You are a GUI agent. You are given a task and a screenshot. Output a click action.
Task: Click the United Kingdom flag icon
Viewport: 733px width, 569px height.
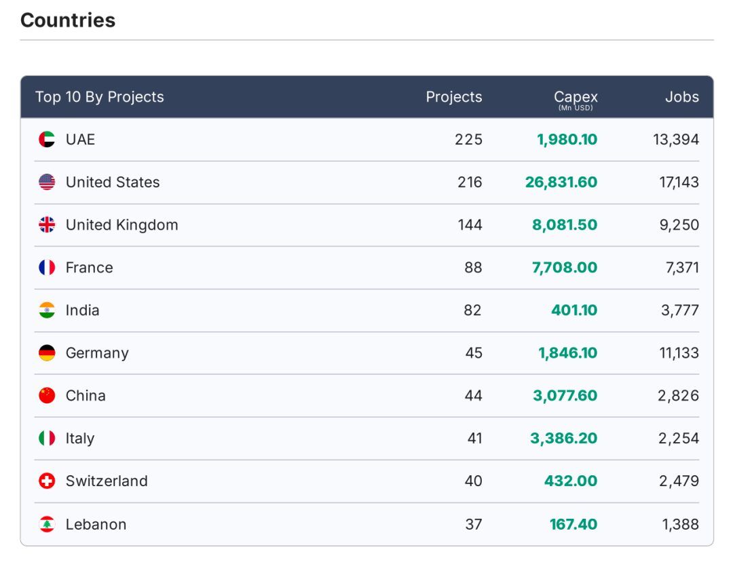(47, 225)
